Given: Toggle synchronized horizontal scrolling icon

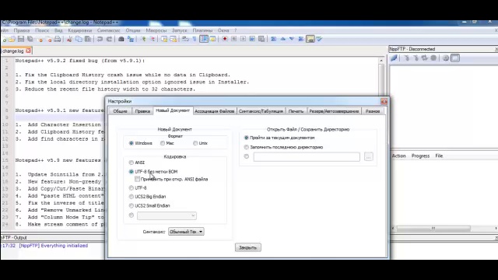Looking at the screenshot, I should [x=173, y=39].
